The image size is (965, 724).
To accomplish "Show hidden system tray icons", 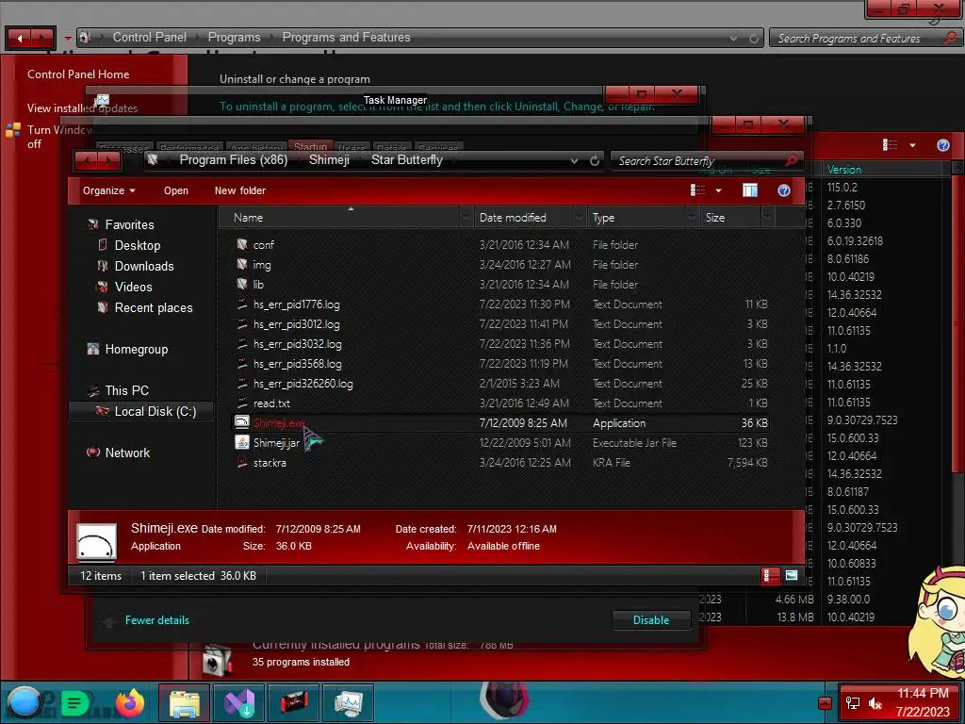I will coord(825,703).
